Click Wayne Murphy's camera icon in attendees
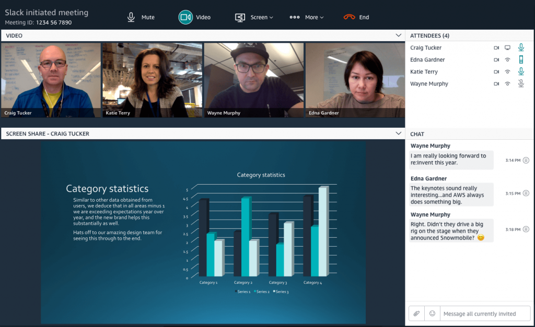This screenshot has height=327, width=535. point(496,83)
